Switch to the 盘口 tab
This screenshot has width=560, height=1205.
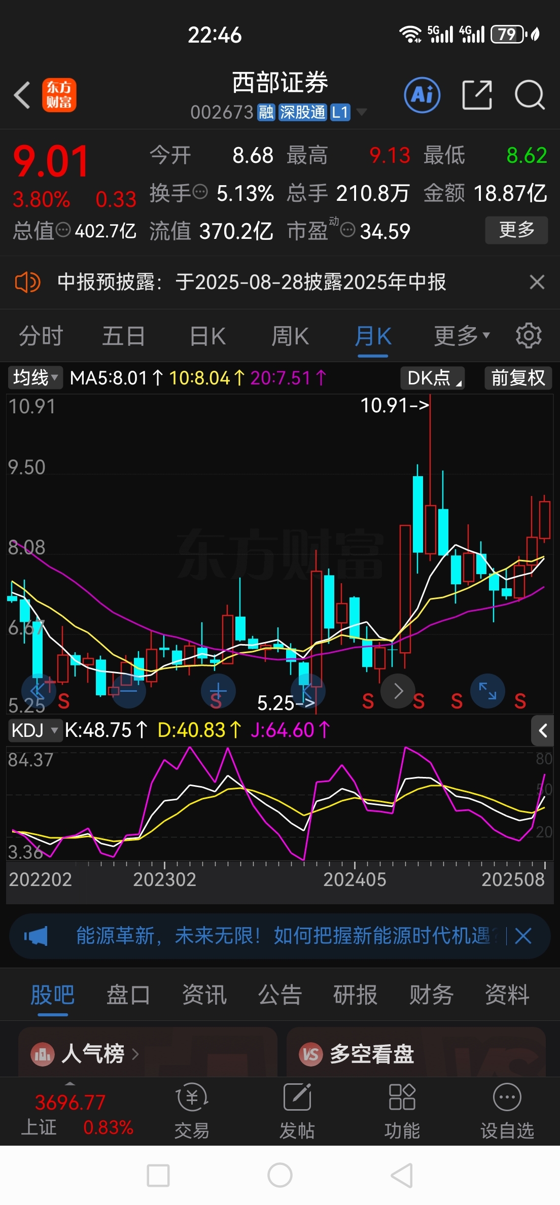pyautogui.click(x=128, y=995)
